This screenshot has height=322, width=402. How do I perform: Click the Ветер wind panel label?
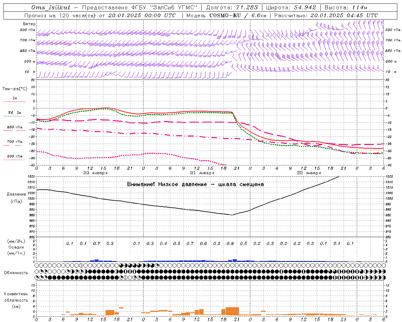[29, 24]
